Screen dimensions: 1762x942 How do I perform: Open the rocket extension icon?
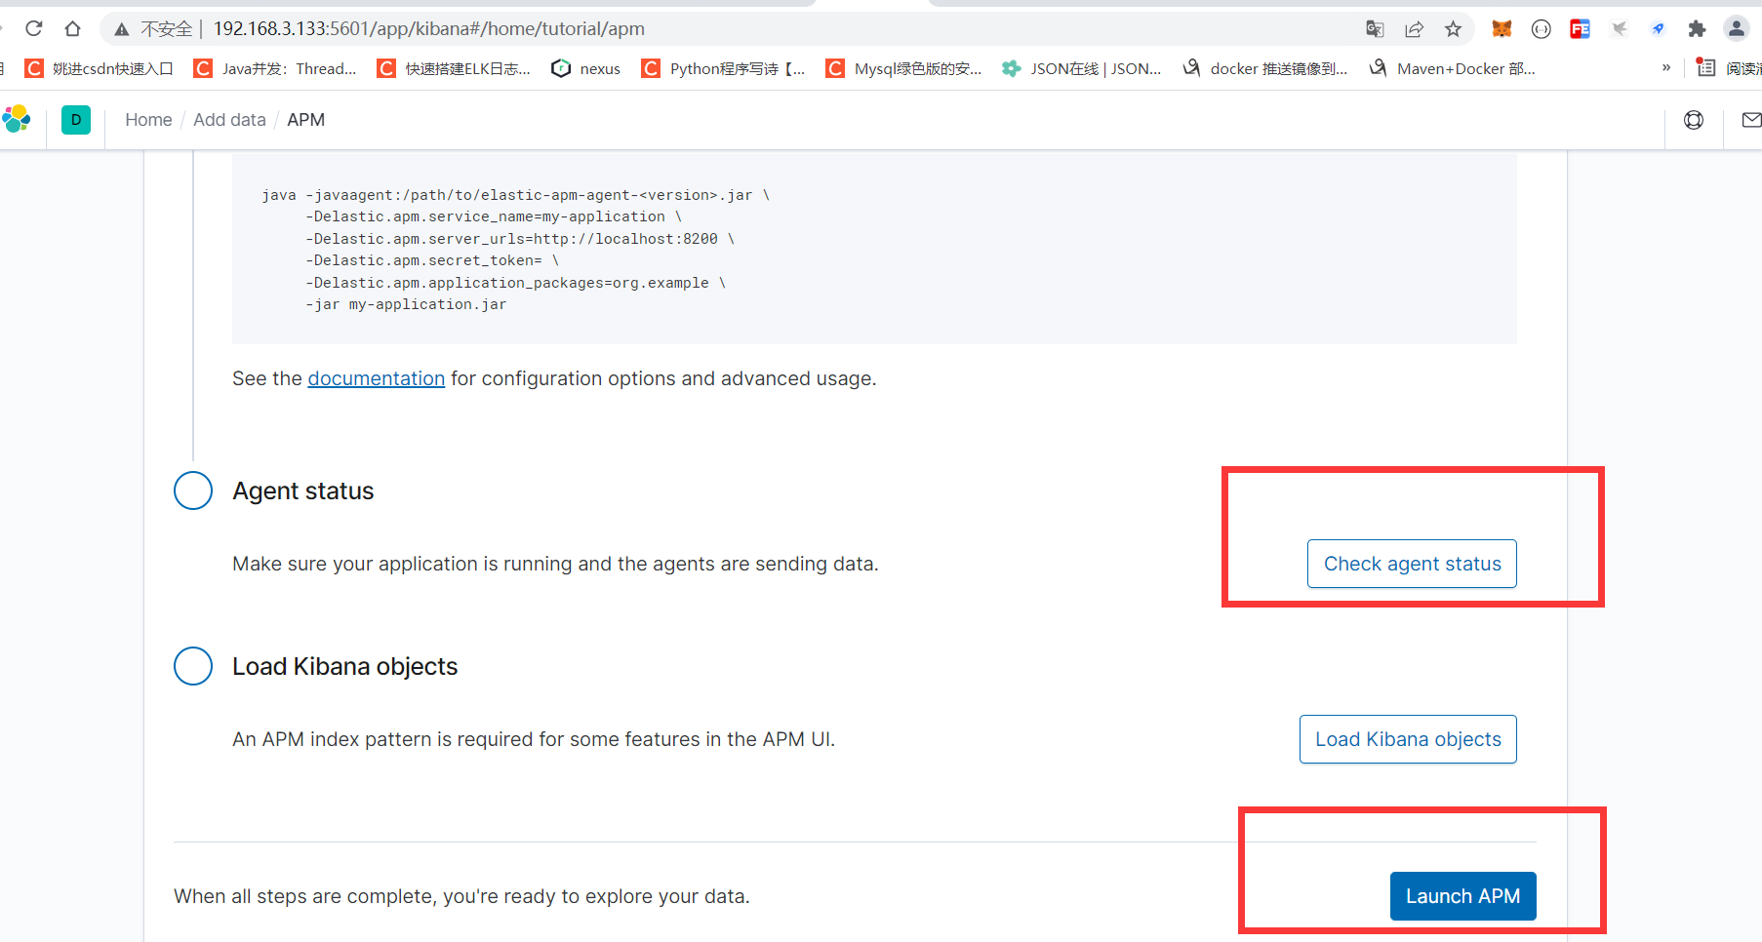pos(1658,28)
